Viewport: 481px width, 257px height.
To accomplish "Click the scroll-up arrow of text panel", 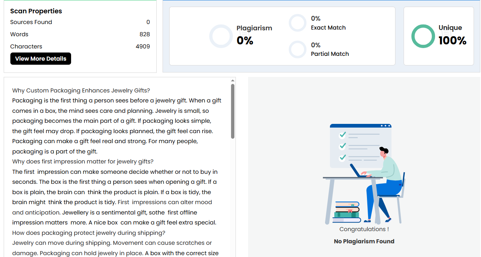I will pyautogui.click(x=233, y=80).
